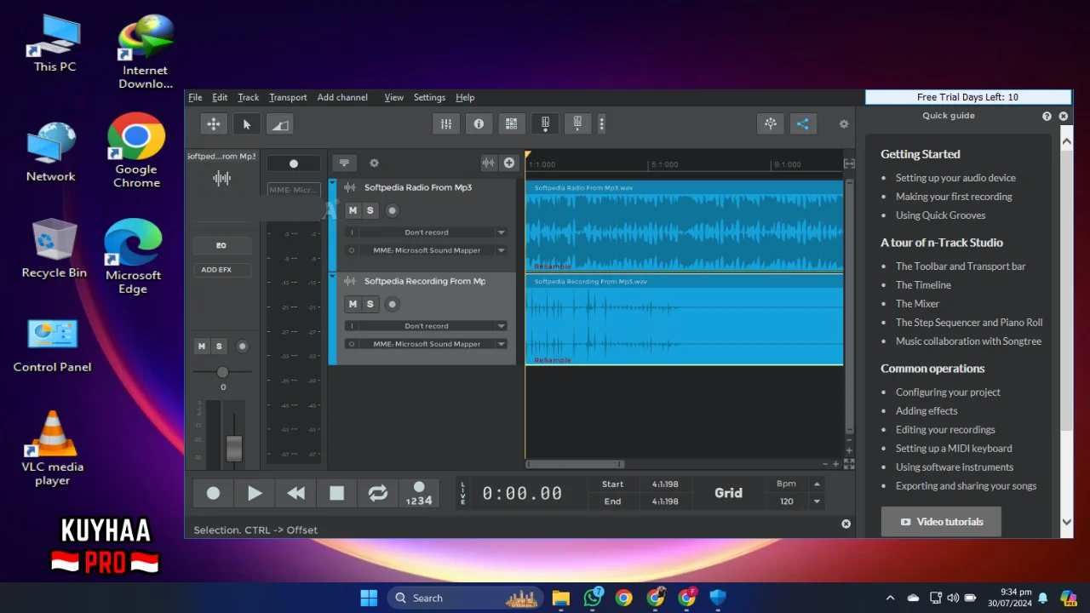1090x613 pixels.
Task: Click the add audio waveform track icon
Action: point(488,163)
